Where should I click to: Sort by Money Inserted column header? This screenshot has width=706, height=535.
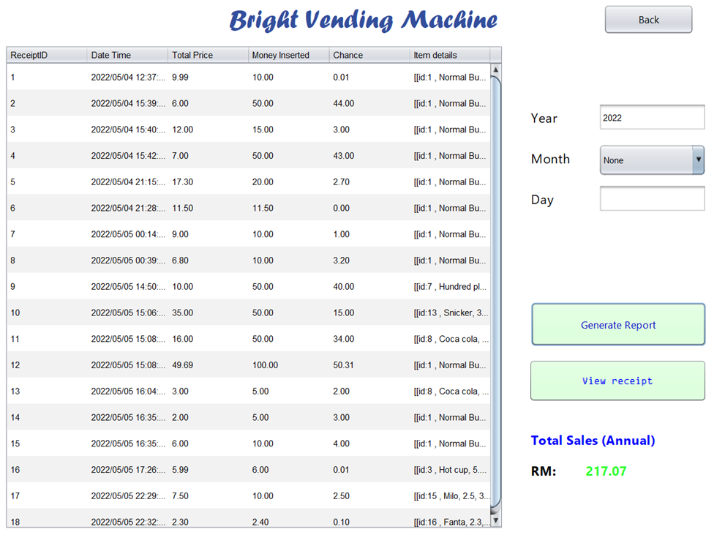tap(288, 55)
